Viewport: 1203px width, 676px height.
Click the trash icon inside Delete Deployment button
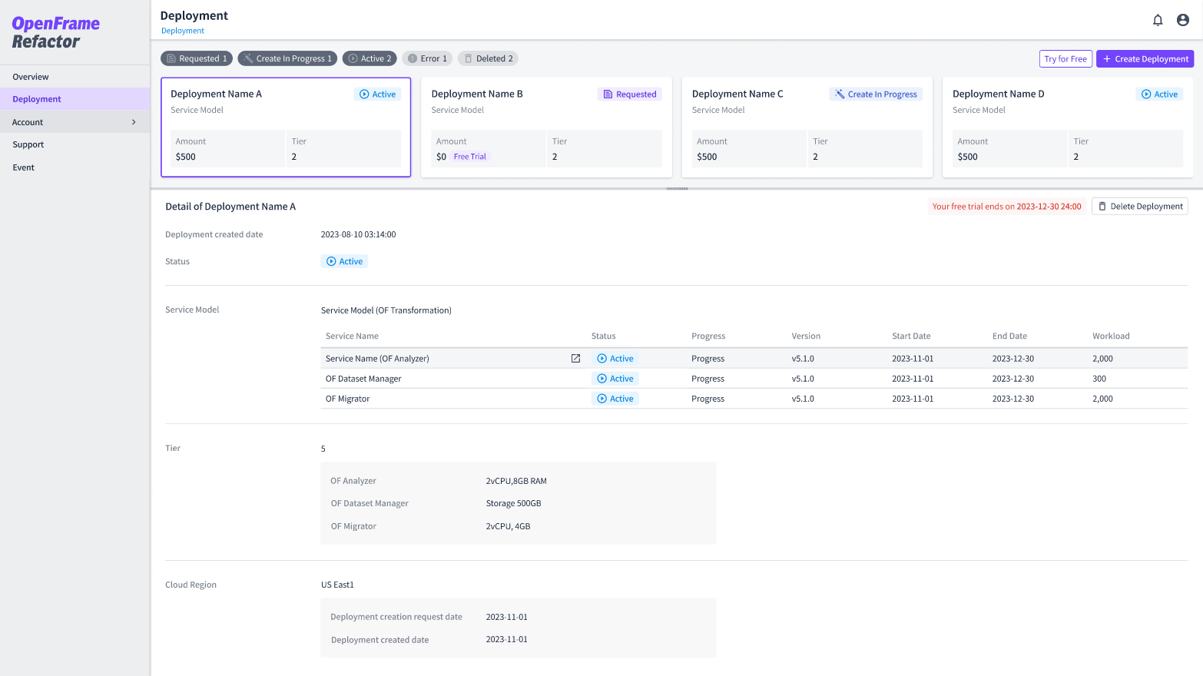[x=1104, y=206]
